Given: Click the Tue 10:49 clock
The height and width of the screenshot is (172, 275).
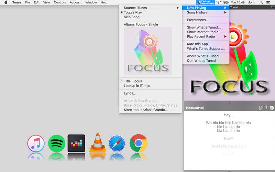Looking at the screenshot, I should [238, 2].
